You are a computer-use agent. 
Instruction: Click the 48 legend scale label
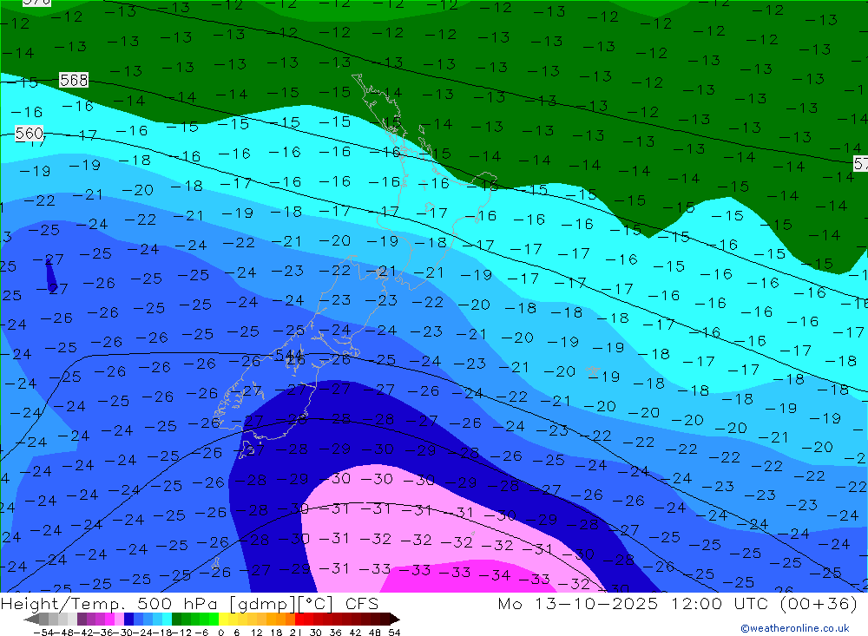[375, 633]
